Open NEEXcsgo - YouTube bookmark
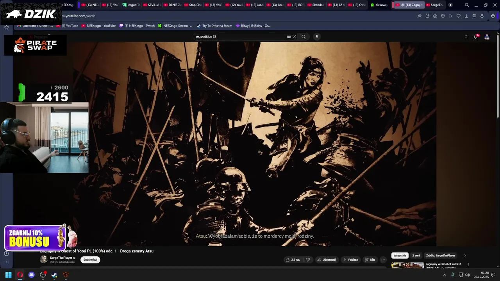 click(98, 26)
